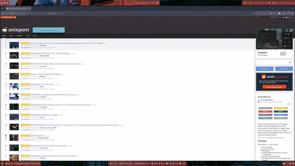Click the Submit Link button
This screenshot has height=166, width=295.
pos(265,69)
